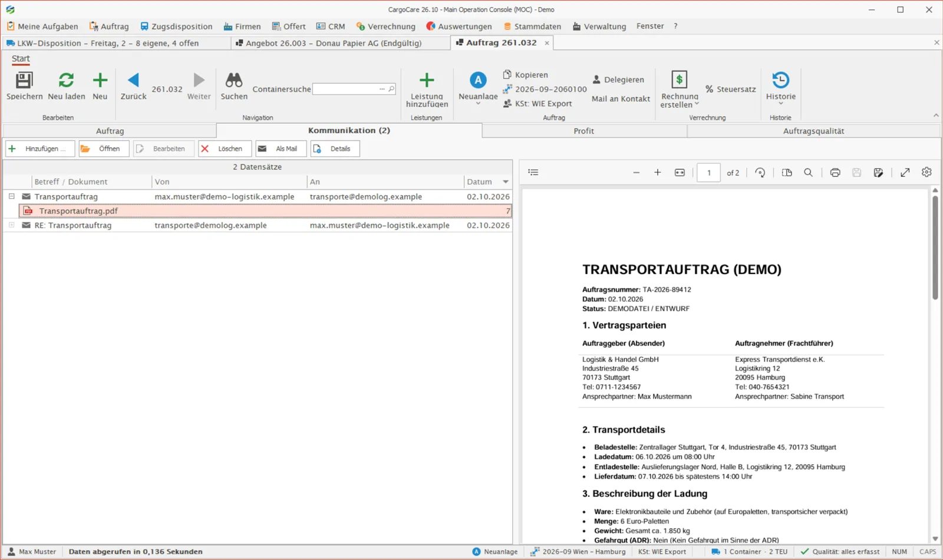
Task: Click Mail an Kontakt
Action: tap(621, 98)
